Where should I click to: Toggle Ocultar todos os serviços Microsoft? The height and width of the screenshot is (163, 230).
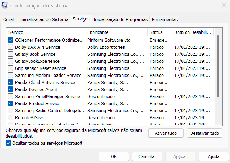(x=8, y=143)
